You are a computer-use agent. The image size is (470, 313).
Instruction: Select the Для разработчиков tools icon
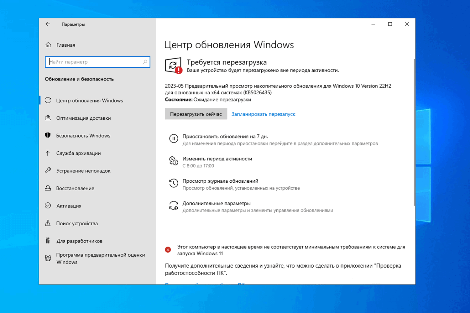pyautogui.click(x=48, y=241)
